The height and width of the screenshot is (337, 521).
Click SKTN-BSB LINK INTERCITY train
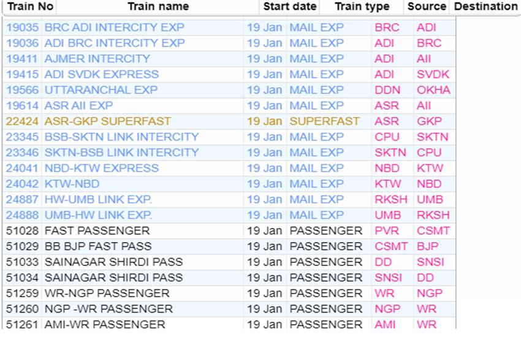point(121,153)
